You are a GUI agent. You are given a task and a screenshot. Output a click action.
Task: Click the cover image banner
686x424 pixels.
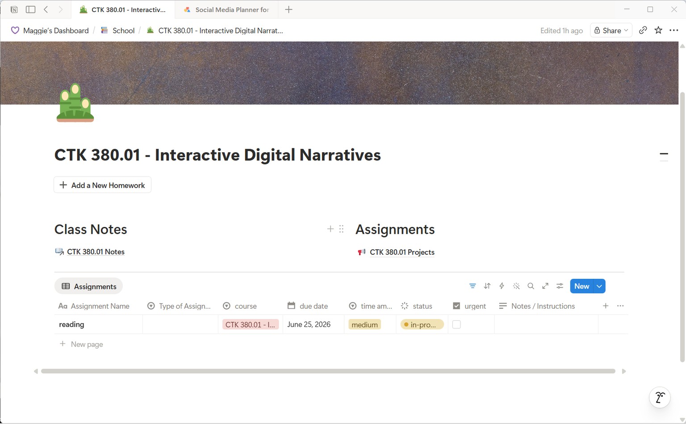tap(339, 73)
